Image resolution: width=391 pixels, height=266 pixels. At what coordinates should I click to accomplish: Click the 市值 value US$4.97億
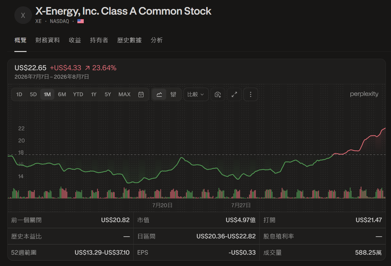pyautogui.click(x=241, y=220)
